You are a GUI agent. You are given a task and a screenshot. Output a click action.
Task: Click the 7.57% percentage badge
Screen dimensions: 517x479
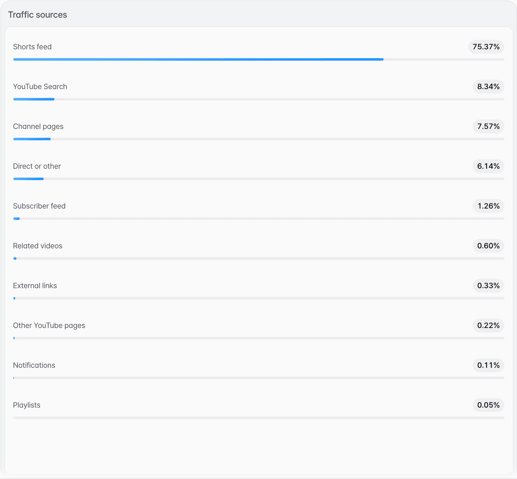pos(488,126)
